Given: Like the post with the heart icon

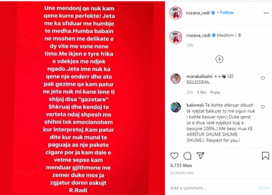Looking at the screenshot, I should pos(174,156).
